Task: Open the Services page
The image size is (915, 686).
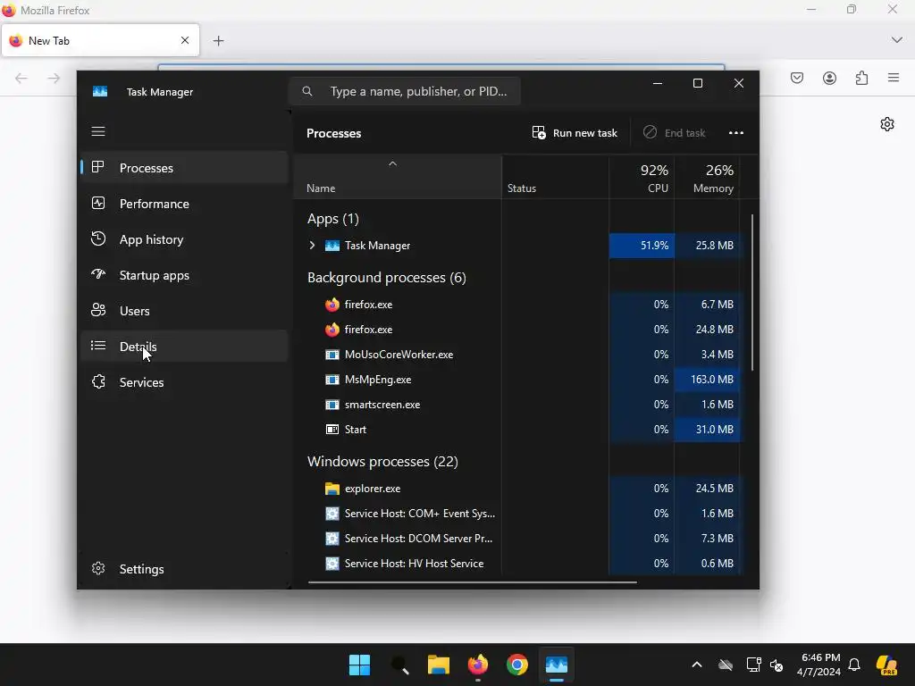Action: click(x=184, y=382)
